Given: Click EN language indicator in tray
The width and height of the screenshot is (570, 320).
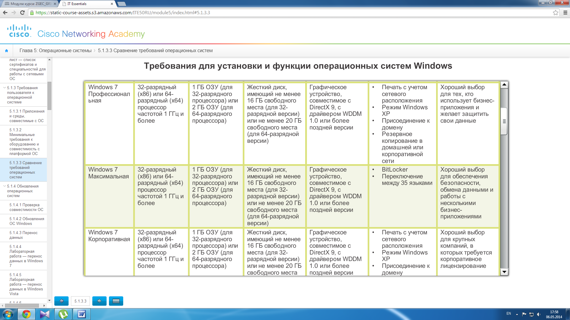Looking at the screenshot, I should [509, 313].
